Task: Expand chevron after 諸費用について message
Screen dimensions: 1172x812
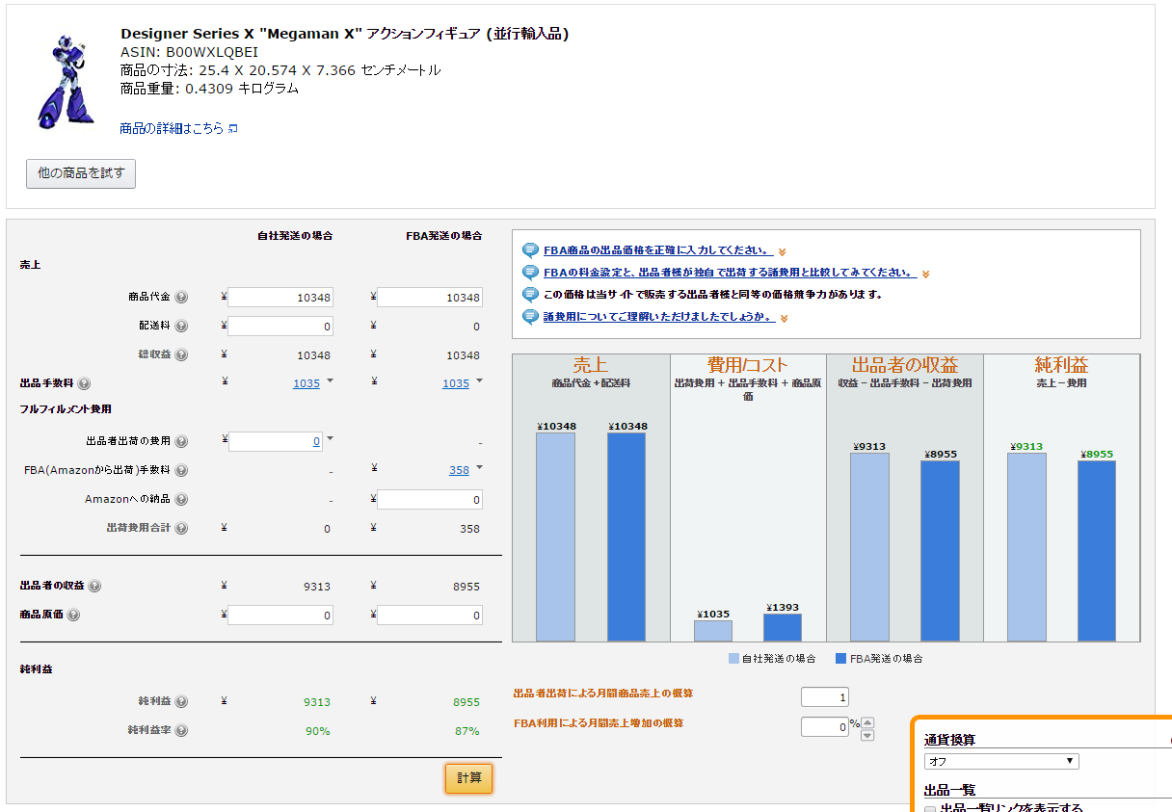Action: [x=785, y=319]
